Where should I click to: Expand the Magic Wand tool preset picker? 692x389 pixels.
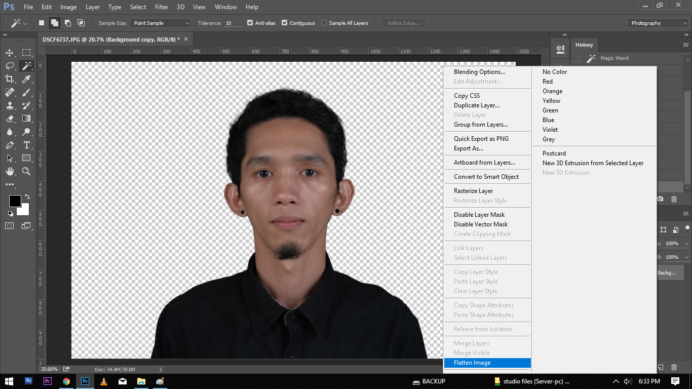[19, 23]
